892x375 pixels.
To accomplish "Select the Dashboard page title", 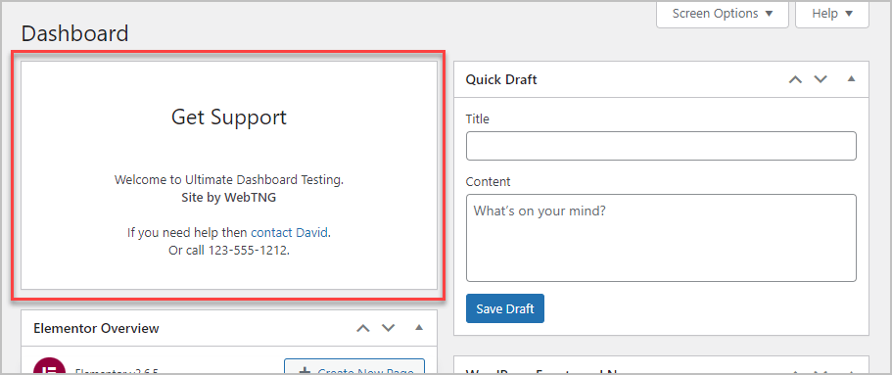I will point(75,33).
